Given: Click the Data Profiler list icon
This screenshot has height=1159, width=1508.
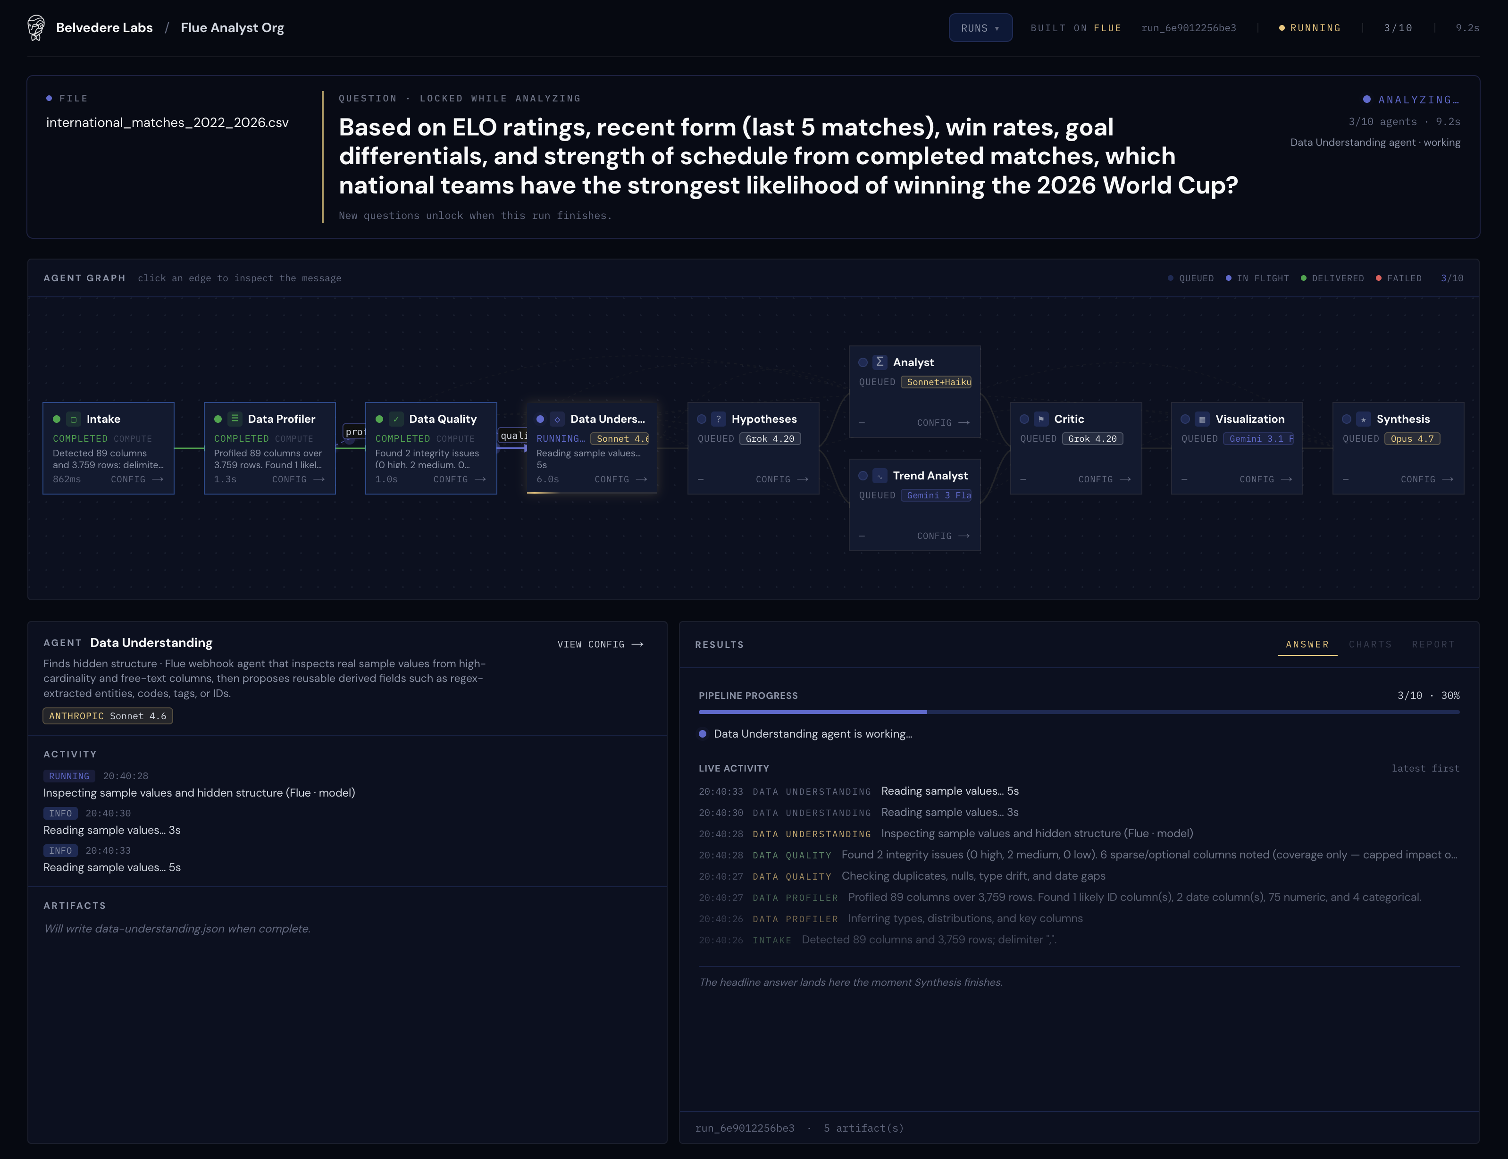Looking at the screenshot, I should pos(235,419).
